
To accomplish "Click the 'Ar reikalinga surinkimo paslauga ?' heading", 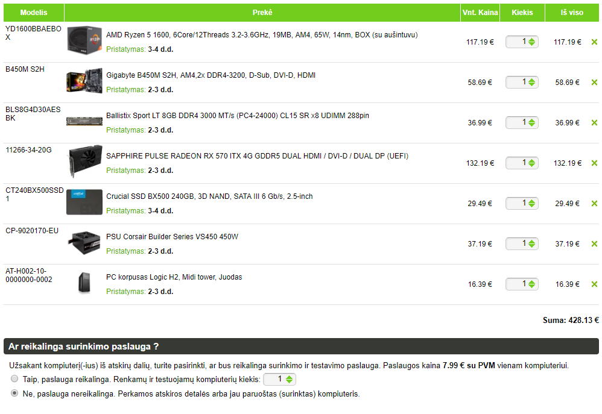I will [x=84, y=347].
